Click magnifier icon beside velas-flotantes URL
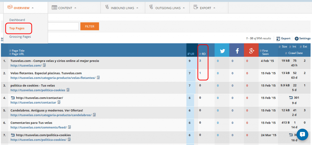The height and width of the screenshot is (145, 312). pos(98,78)
